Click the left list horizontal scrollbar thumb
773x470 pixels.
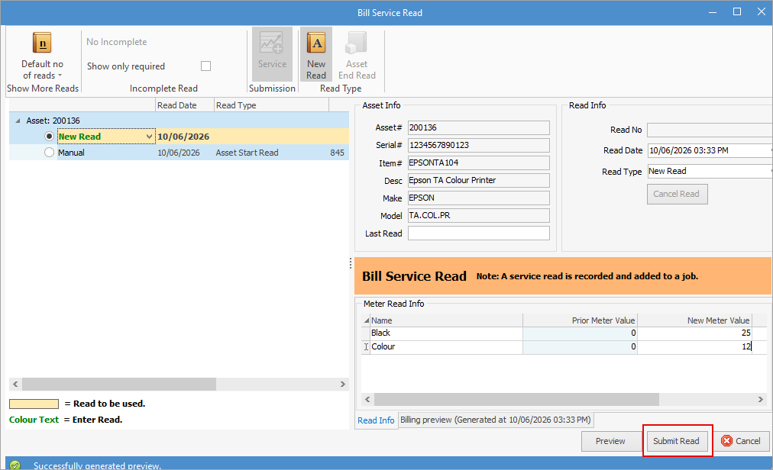(119, 385)
